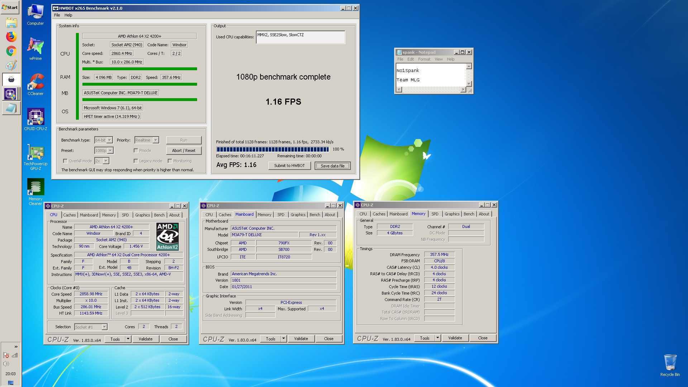688x387 pixels.
Task: Open the View menu in Notepad
Action: click(x=439, y=59)
